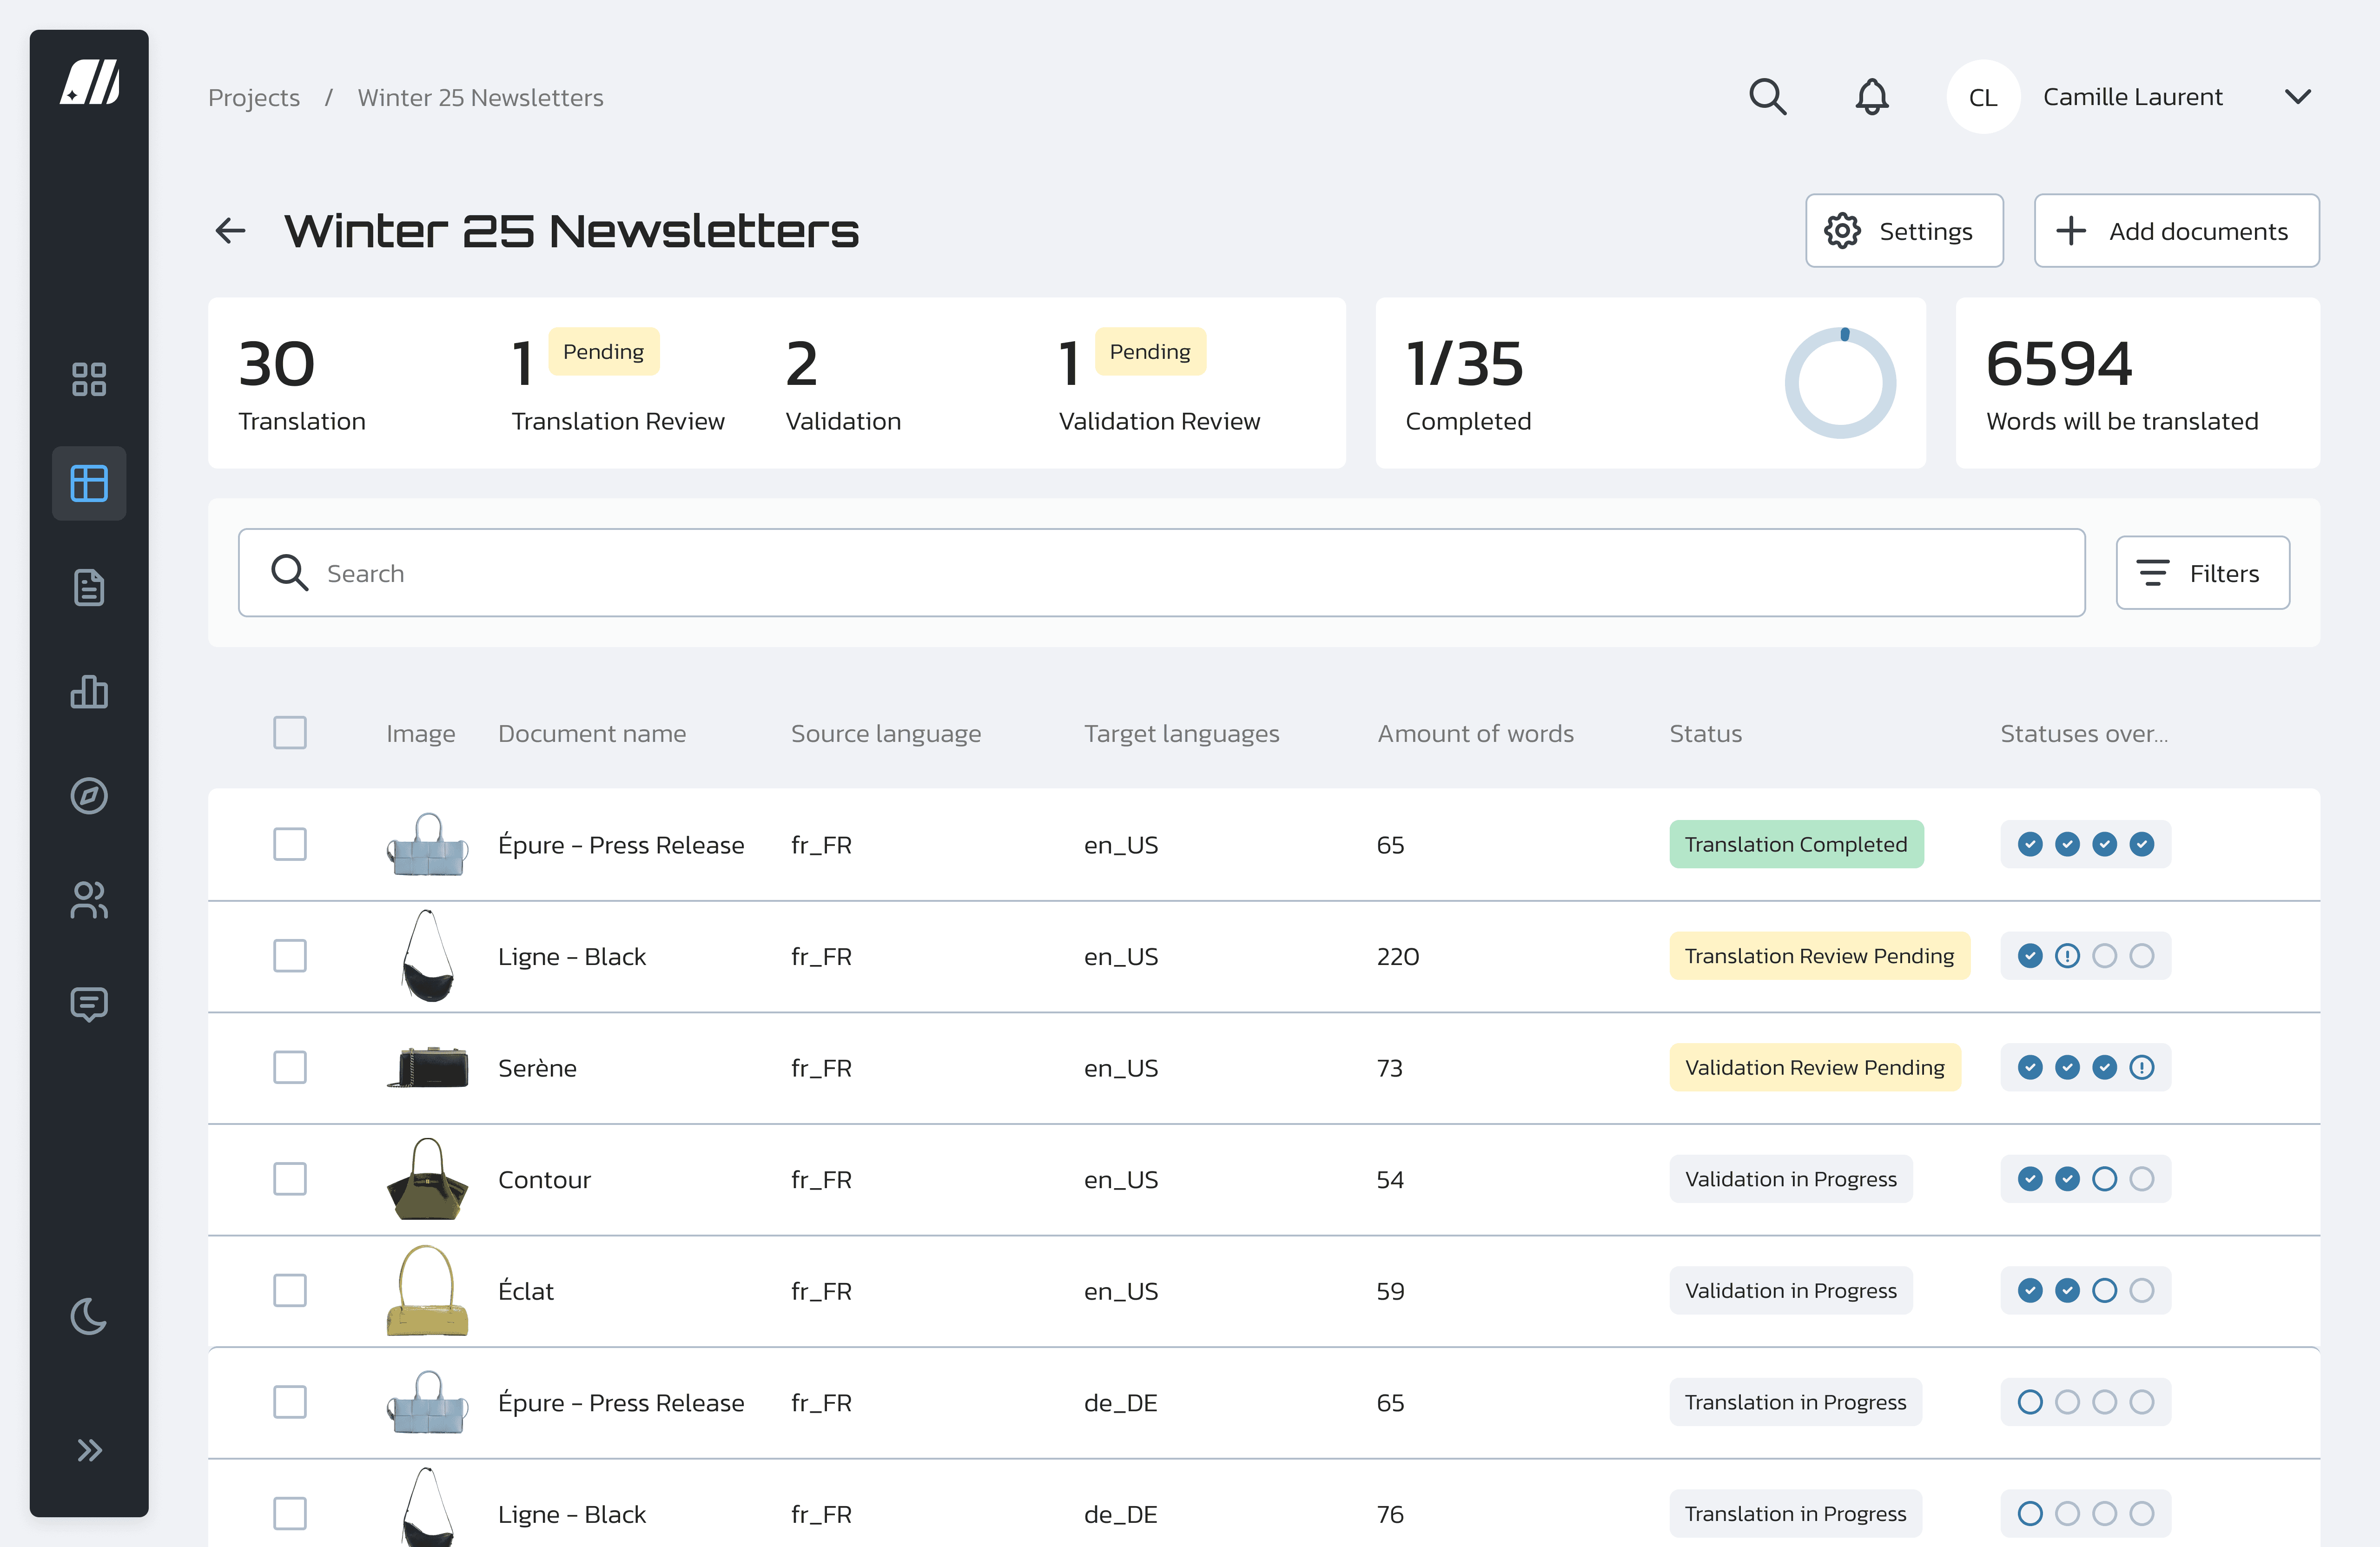Open the active projects table sidebar tab

click(89, 484)
